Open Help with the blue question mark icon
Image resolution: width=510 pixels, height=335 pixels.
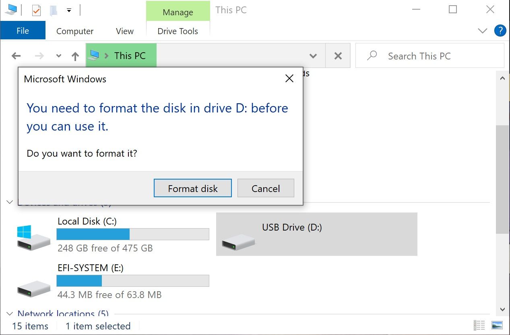pos(500,31)
